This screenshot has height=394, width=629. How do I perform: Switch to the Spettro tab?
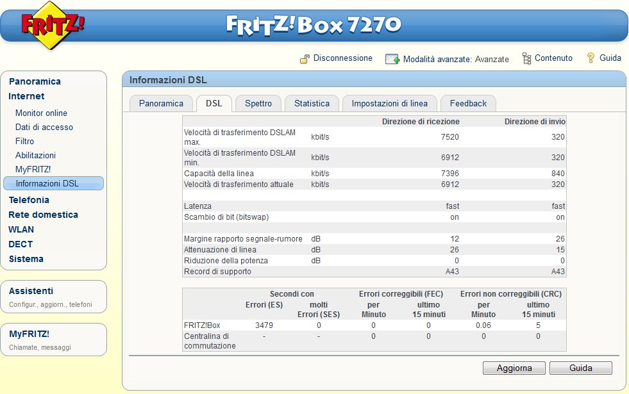click(258, 103)
